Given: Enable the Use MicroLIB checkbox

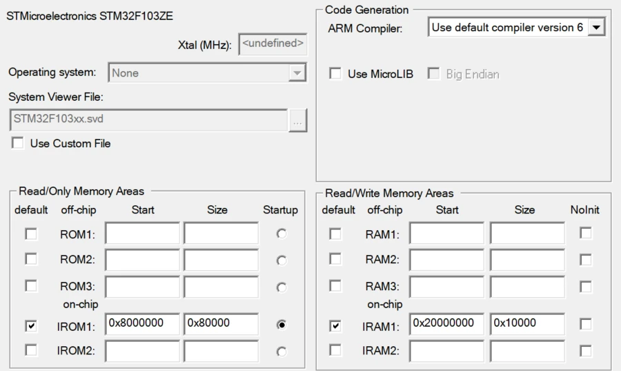Looking at the screenshot, I should pos(335,74).
